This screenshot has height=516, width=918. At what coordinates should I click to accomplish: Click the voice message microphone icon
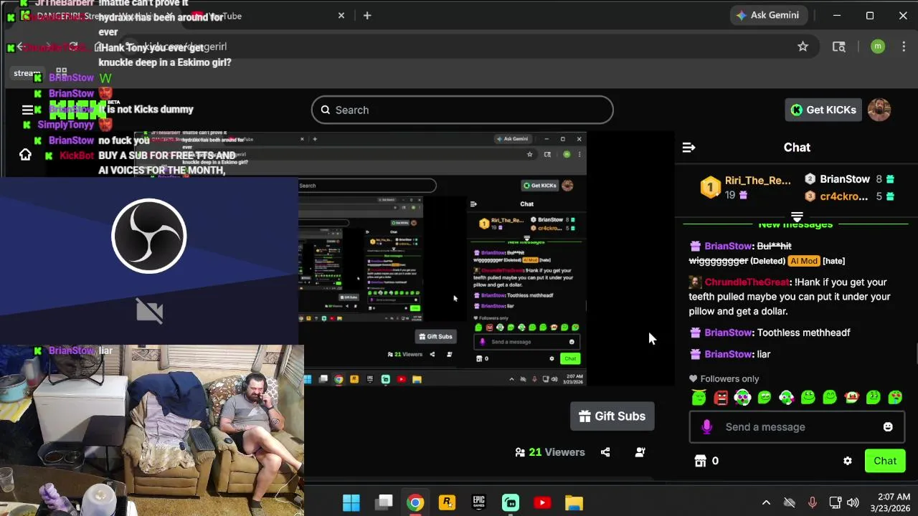(x=707, y=427)
